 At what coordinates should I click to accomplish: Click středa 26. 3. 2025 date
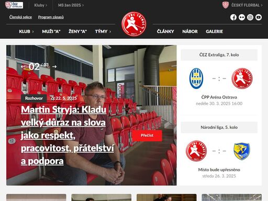(219, 176)
